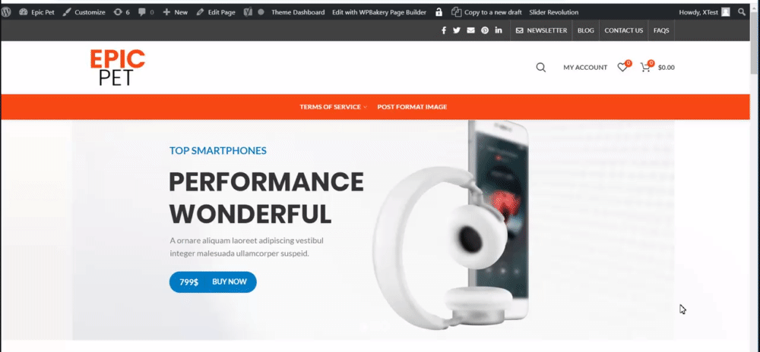This screenshot has width=760, height=352.
Task: Click the Epic Pet site logo
Action: click(118, 68)
